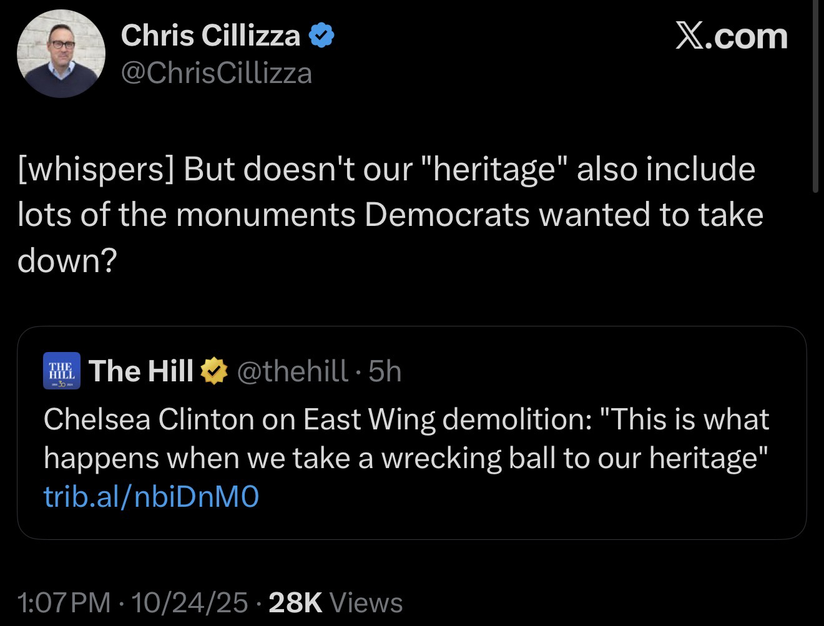This screenshot has width=824, height=626.
Task: Click The Hill's gold verified badge
Action: point(213,371)
